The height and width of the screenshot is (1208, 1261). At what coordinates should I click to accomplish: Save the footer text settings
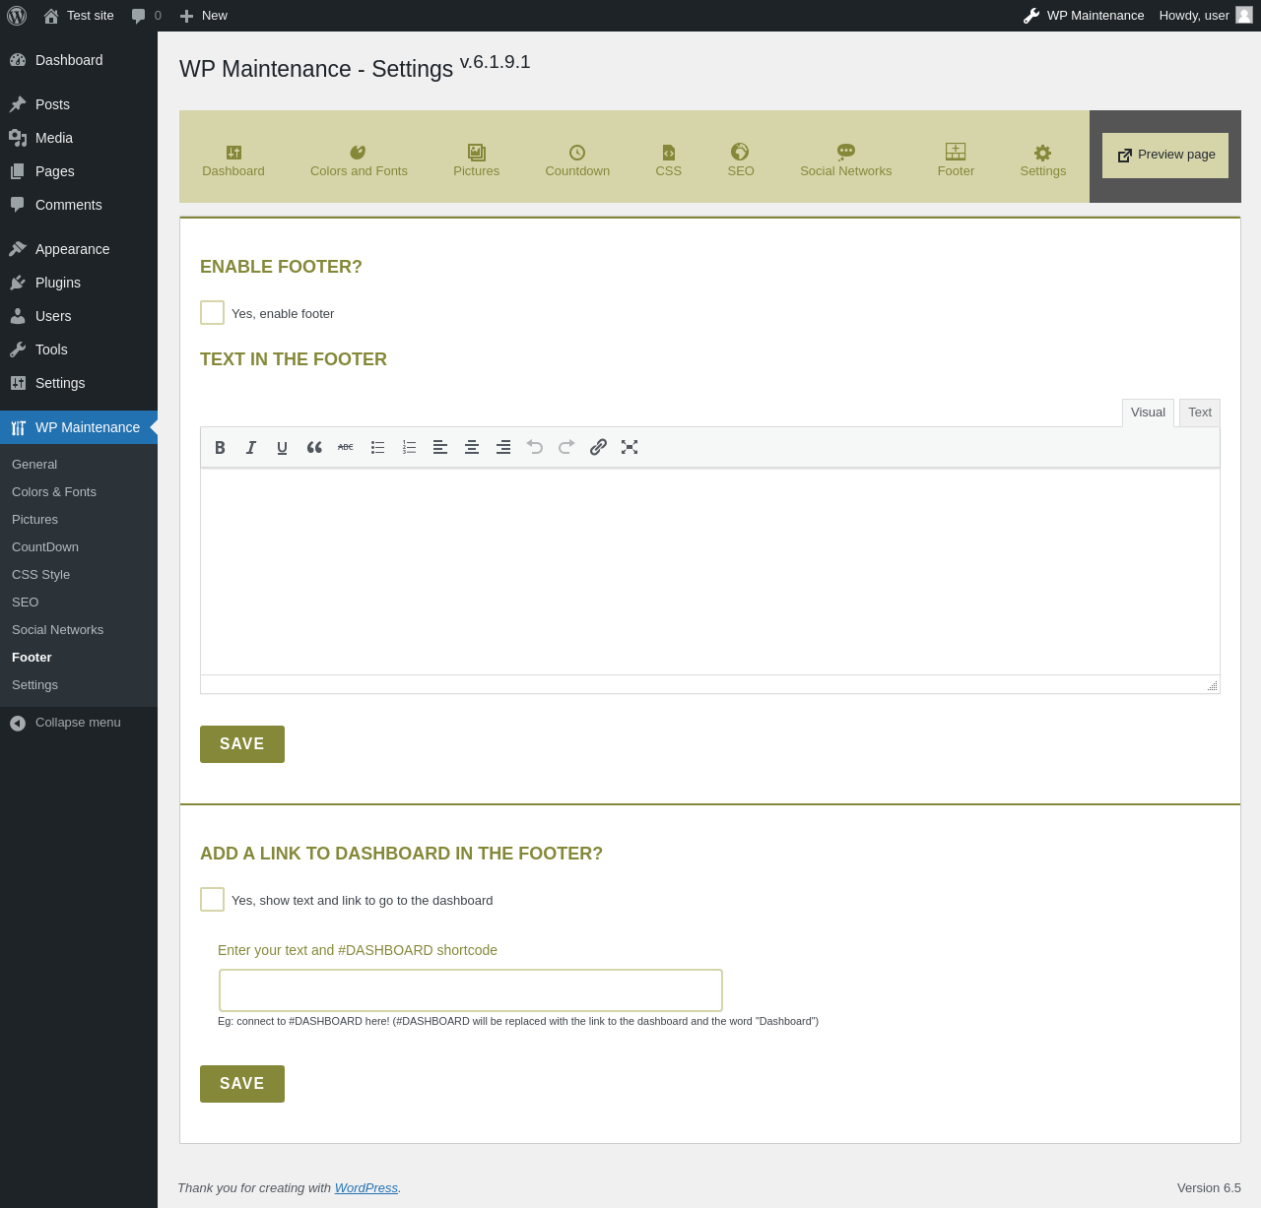242,744
